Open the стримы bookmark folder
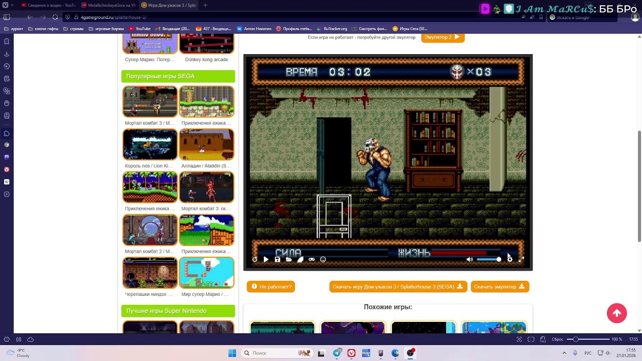The height and width of the screenshot is (361, 642). (73, 29)
